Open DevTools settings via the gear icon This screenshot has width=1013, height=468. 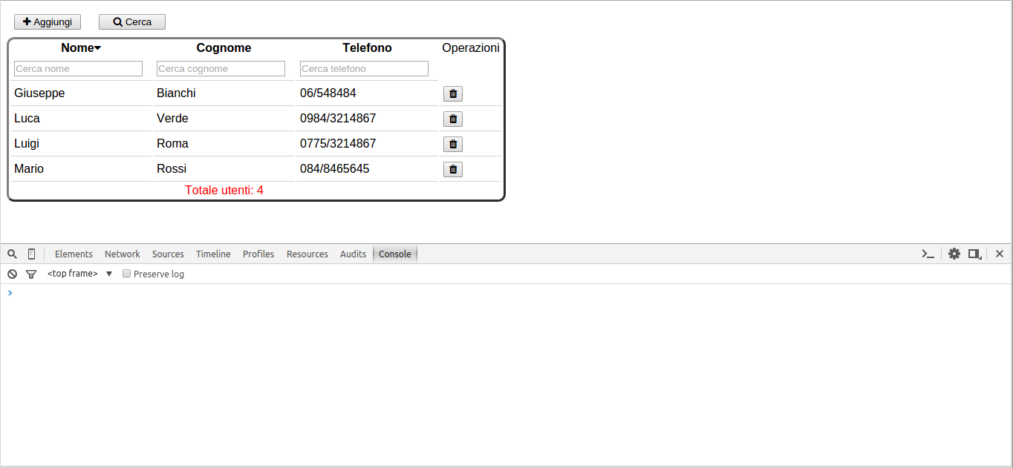coord(954,254)
